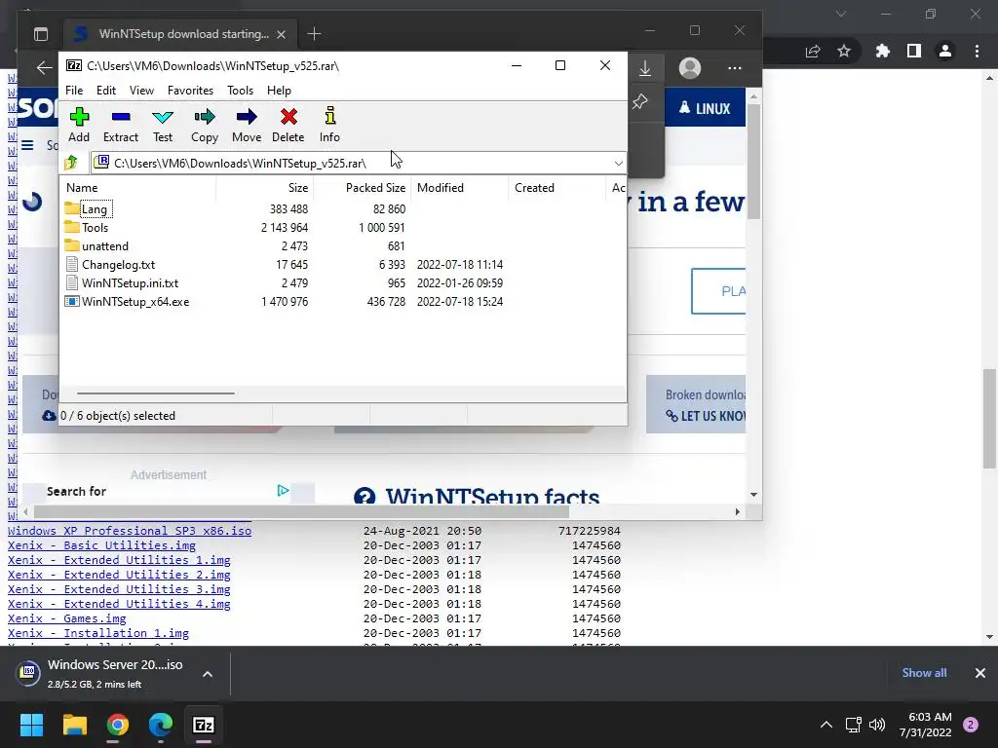Click Edge horizontal scrollbar thumb
The width and height of the screenshot is (998, 748).
tap(300, 511)
